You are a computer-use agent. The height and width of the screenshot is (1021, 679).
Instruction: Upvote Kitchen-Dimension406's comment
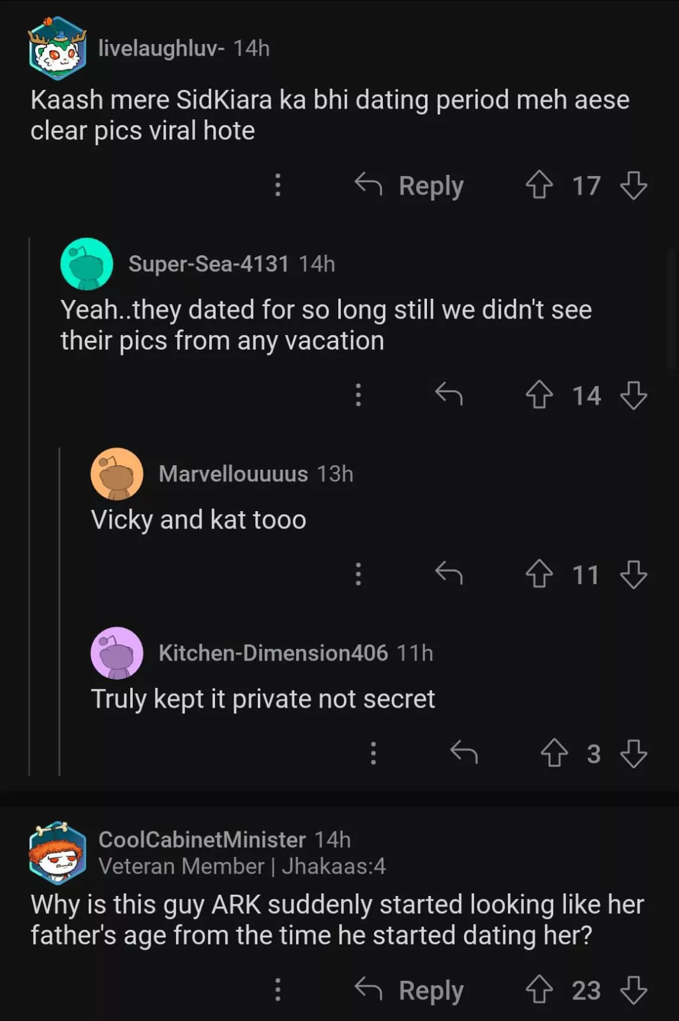pyautogui.click(x=554, y=753)
